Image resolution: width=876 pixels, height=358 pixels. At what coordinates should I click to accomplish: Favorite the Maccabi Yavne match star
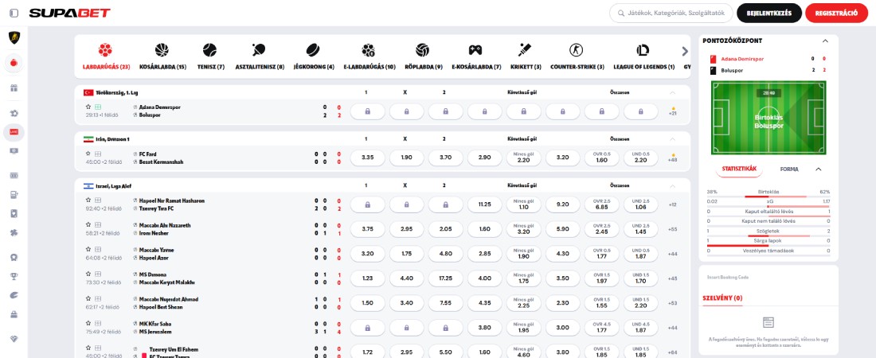88,250
